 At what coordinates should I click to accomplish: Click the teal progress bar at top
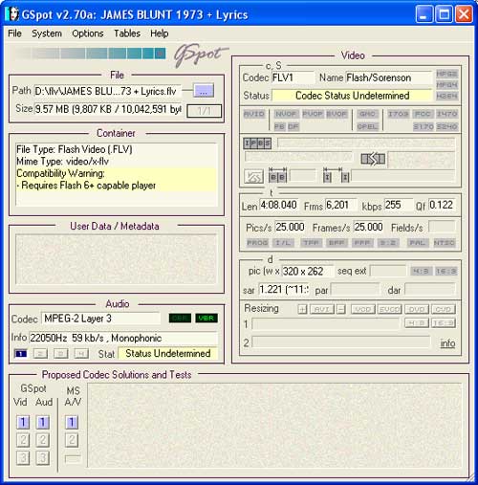pos(89,54)
